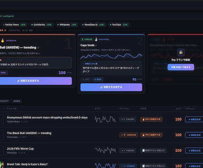Sort the table by VELOCITY
The height and width of the screenshot is (168, 203).
[5, 101]
